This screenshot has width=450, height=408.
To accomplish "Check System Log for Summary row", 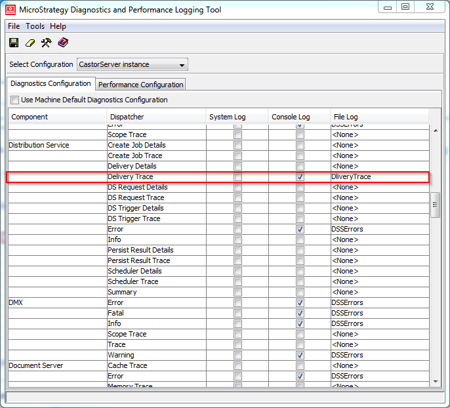I will click(x=237, y=292).
